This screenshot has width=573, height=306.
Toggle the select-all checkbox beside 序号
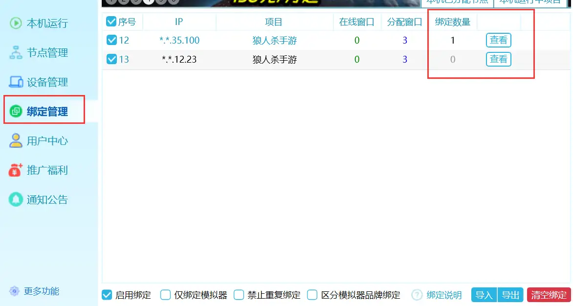pyautogui.click(x=111, y=22)
